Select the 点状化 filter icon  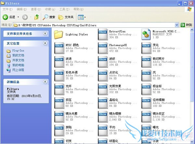pos(103,75)
